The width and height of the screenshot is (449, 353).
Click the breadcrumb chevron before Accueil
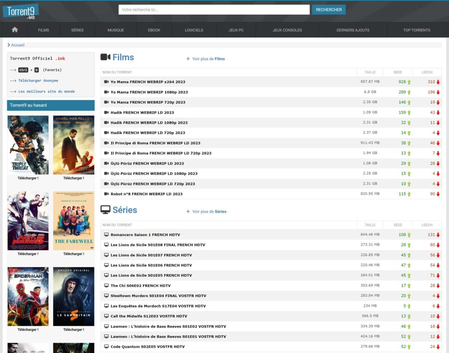coord(8,45)
